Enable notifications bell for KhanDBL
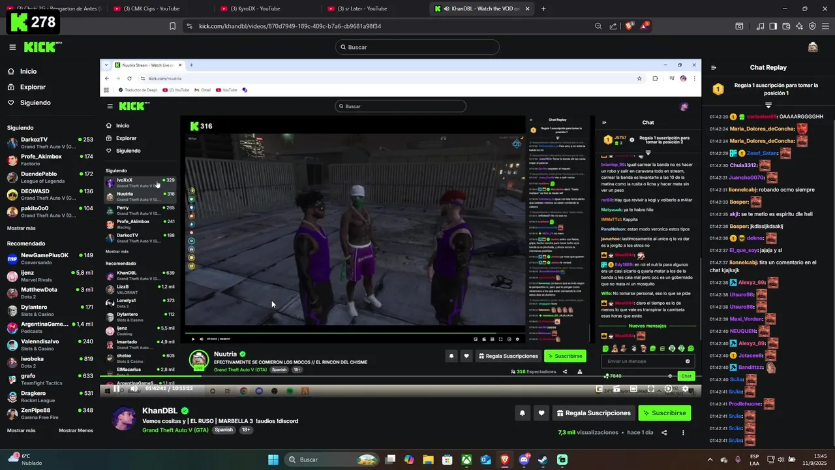 click(522, 413)
